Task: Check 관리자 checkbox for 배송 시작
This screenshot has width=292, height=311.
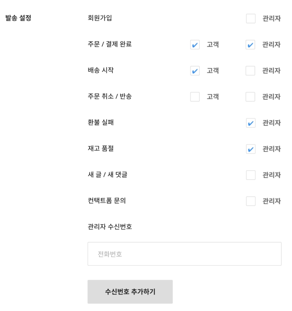Action: (251, 71)
